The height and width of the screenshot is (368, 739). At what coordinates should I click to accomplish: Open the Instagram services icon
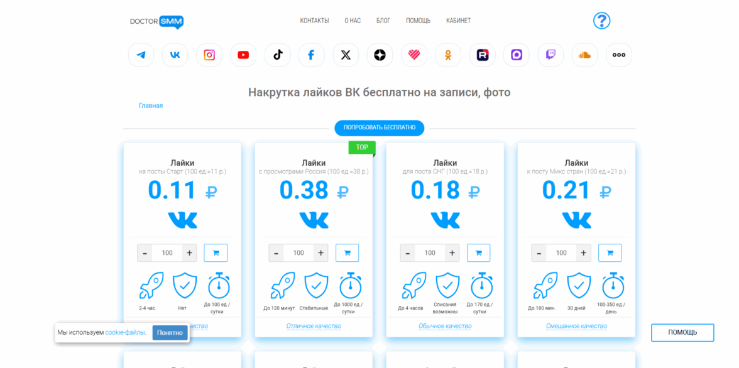(x=209, y=55)
